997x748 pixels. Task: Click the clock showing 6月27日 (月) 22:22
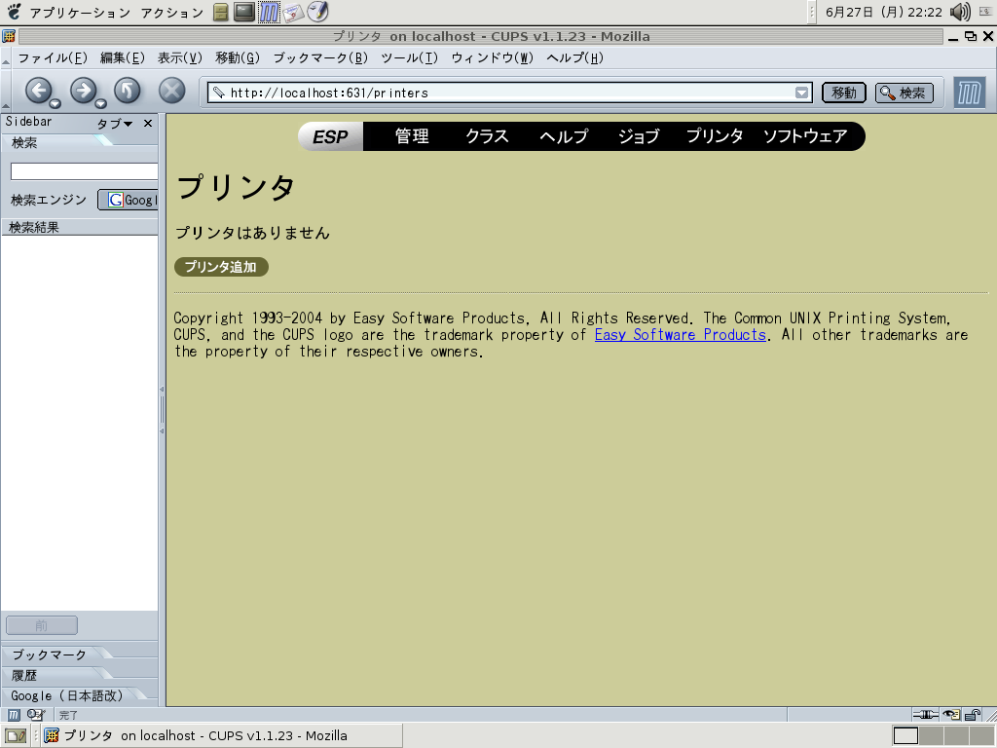[884, 12]
